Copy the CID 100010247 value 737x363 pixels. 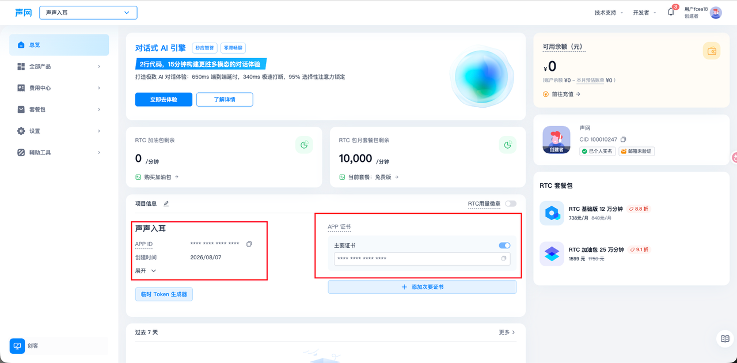click(623, 139)
